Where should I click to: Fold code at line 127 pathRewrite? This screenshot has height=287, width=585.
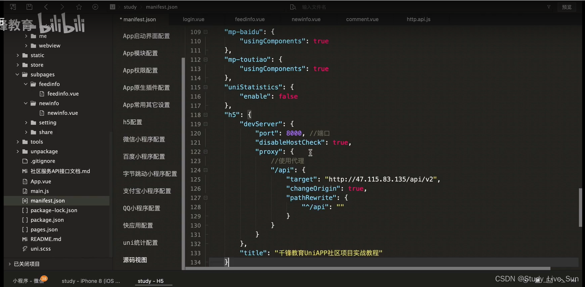[x=206, y=197]
